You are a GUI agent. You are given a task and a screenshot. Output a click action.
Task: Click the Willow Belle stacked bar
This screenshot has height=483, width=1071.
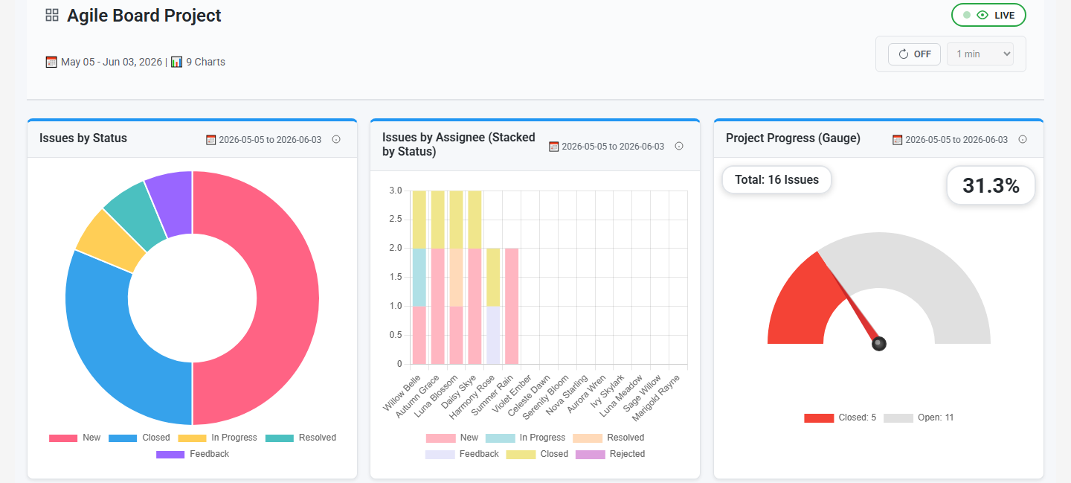419,278
